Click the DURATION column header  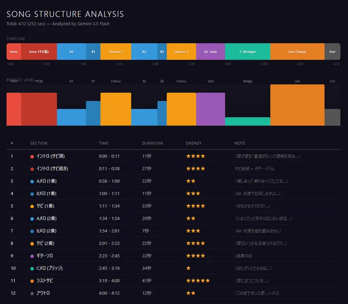tap(153, 143)
